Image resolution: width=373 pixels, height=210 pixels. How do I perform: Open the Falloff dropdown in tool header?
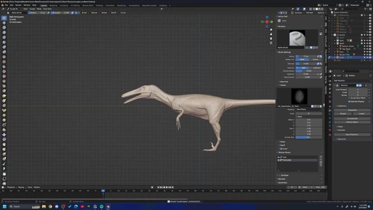114,13
